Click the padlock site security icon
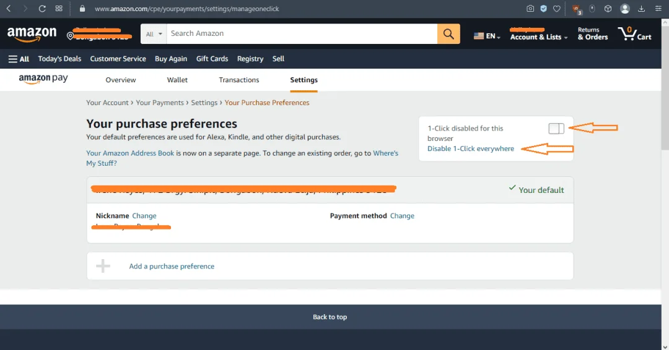669x350 pixels. (x=82, y=9)
